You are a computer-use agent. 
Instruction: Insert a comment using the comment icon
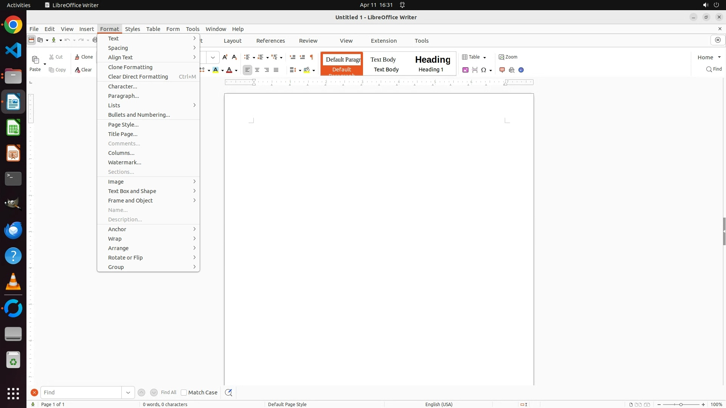[x=502, y=70]
